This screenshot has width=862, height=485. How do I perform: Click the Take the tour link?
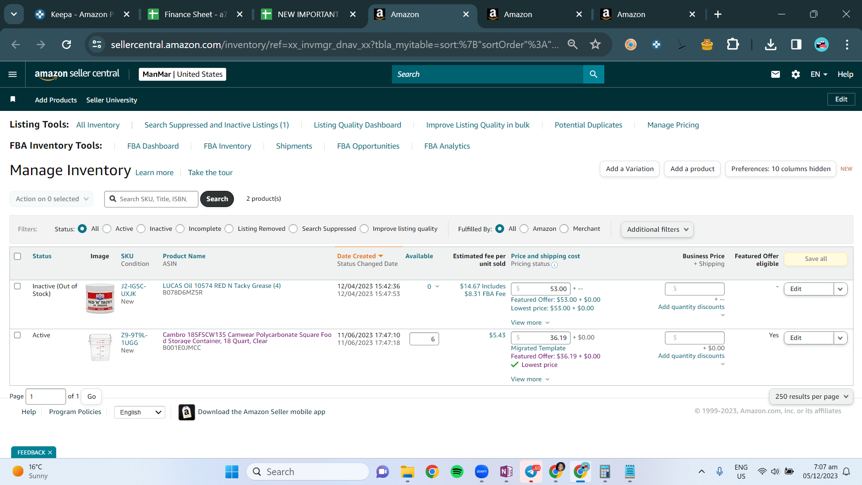pos(210,172)
